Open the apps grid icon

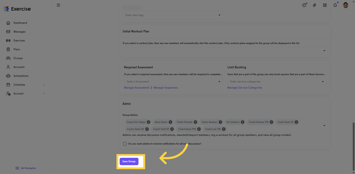point(325,5)
